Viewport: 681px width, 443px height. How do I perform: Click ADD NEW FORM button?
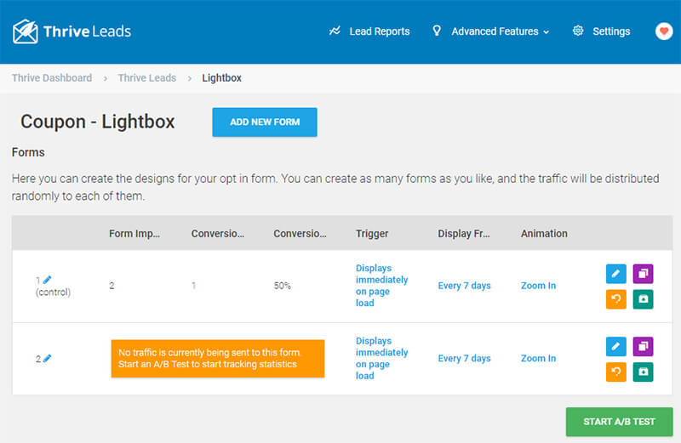coord(265,122)
